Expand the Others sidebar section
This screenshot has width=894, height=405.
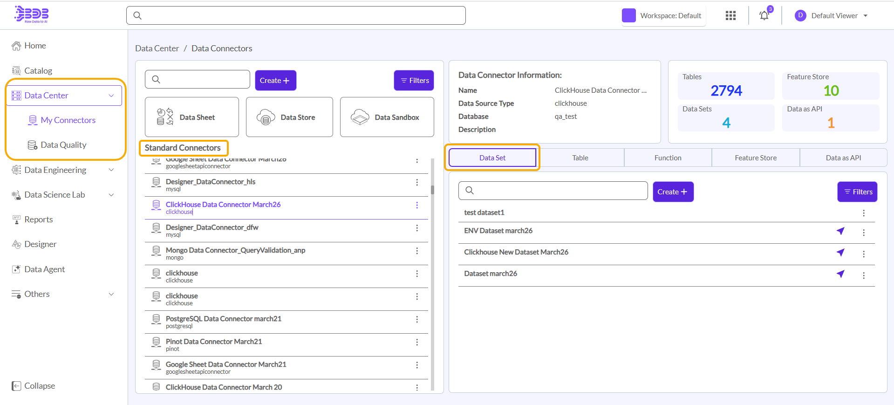pos(111,294)
